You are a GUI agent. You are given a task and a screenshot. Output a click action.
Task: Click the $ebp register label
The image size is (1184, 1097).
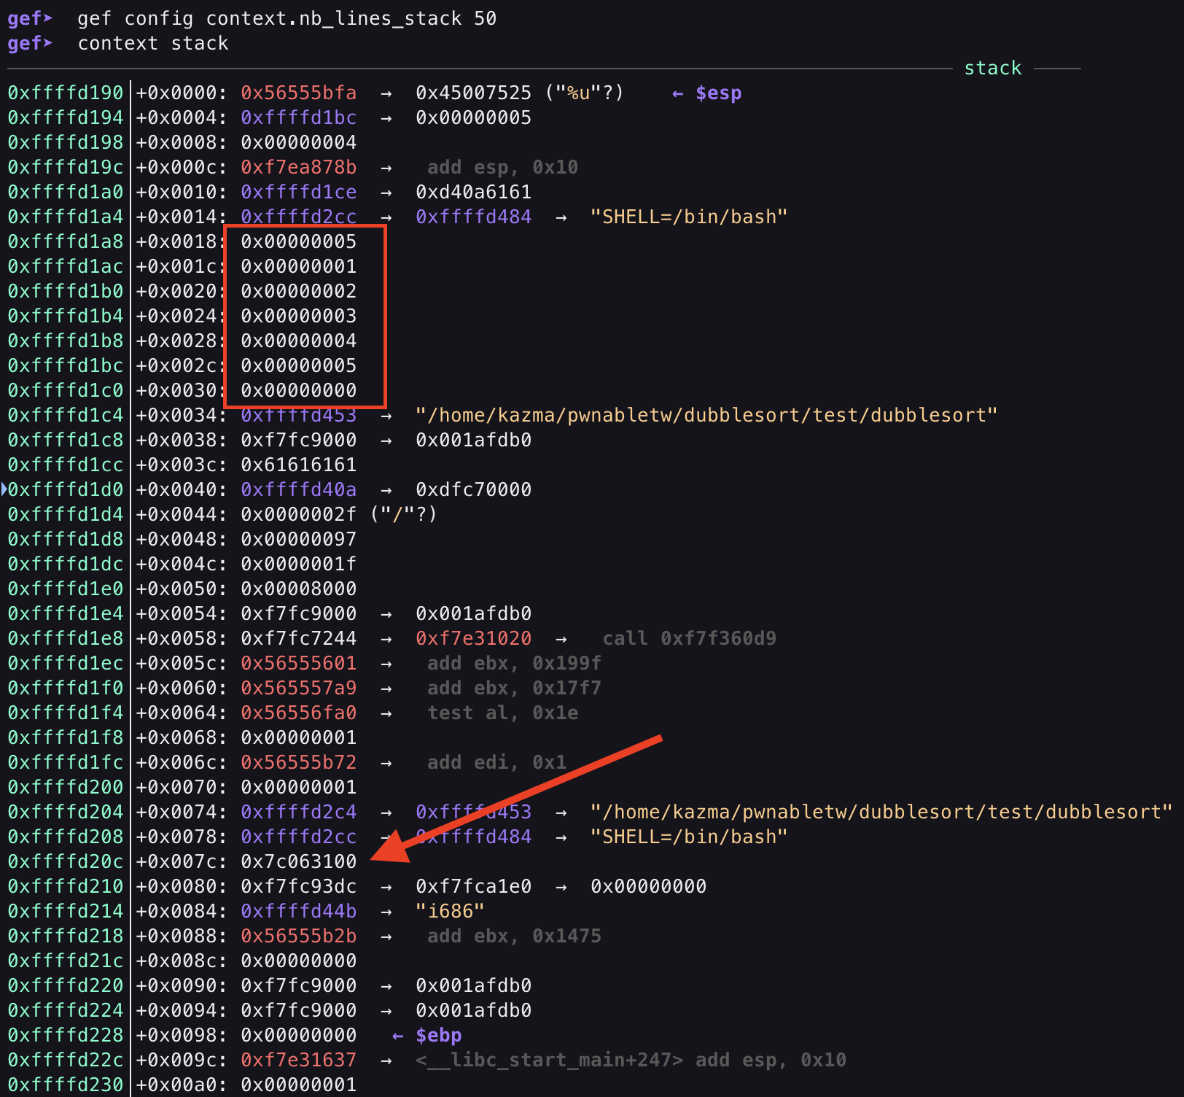coord(438,1036)
